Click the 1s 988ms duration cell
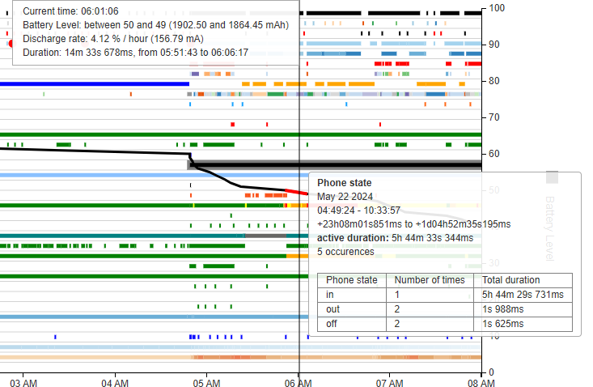 (x=523, y=309)
